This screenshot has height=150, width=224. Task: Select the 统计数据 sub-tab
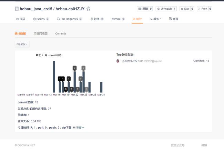(20, 33)
